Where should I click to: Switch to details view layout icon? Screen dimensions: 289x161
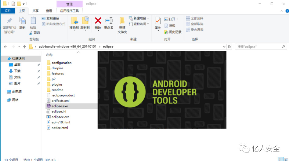coord(280,159)
